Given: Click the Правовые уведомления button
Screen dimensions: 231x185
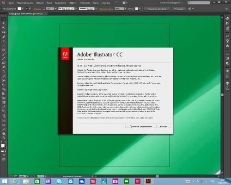Looking at the screenshot, I should point(141,126).
